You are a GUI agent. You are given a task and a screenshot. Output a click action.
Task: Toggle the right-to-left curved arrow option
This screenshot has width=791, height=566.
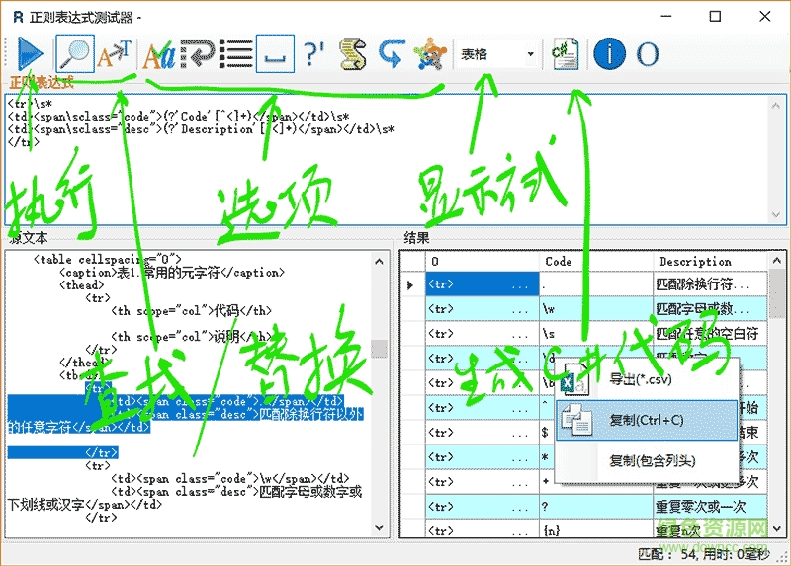tap(392, 53)
